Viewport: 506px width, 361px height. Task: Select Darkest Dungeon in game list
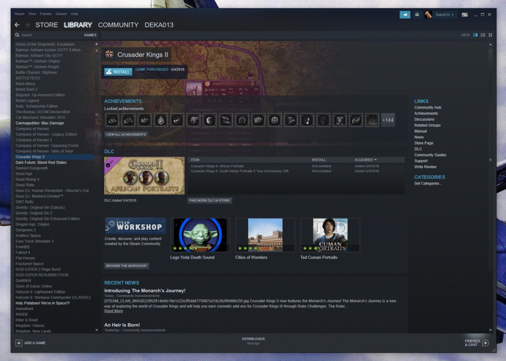pyautogui.click(x=32, y=168)
